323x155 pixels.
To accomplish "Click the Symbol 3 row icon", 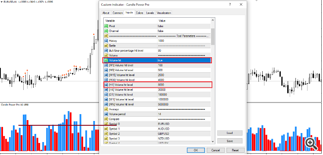I will tap(106, 139).
